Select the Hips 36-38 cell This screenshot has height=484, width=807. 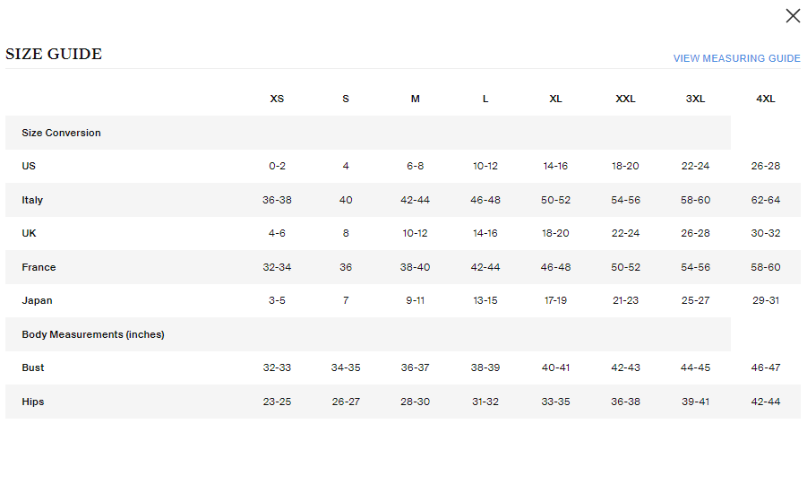click(x=625, y=402)
